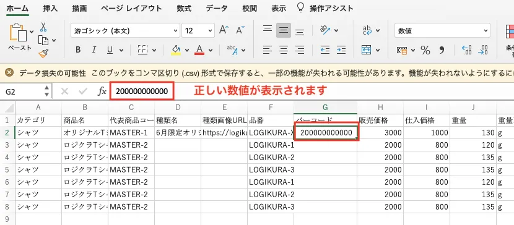Expand underline style arrow

point(121,50)
